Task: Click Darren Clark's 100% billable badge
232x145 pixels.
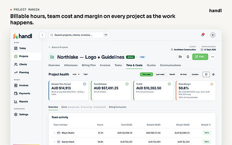Action: pyautogui.click(x=207, y=142)
